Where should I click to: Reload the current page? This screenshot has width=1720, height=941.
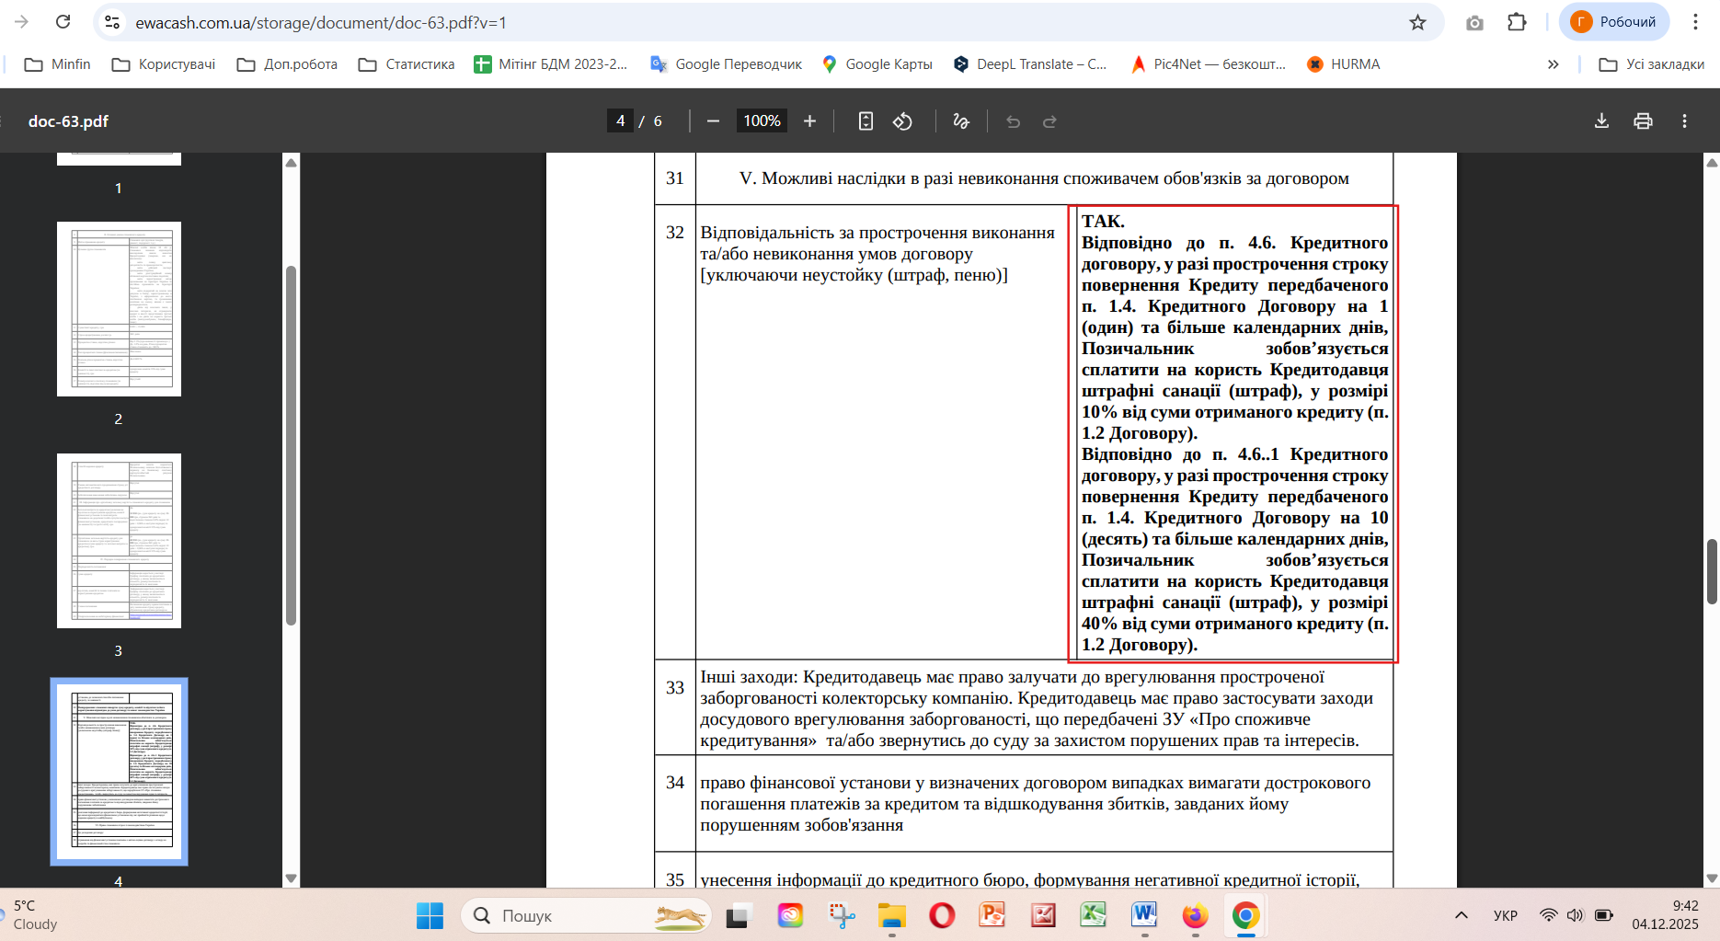tap(63, 22)
